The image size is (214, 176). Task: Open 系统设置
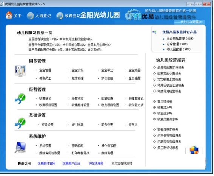coord(45,146)
